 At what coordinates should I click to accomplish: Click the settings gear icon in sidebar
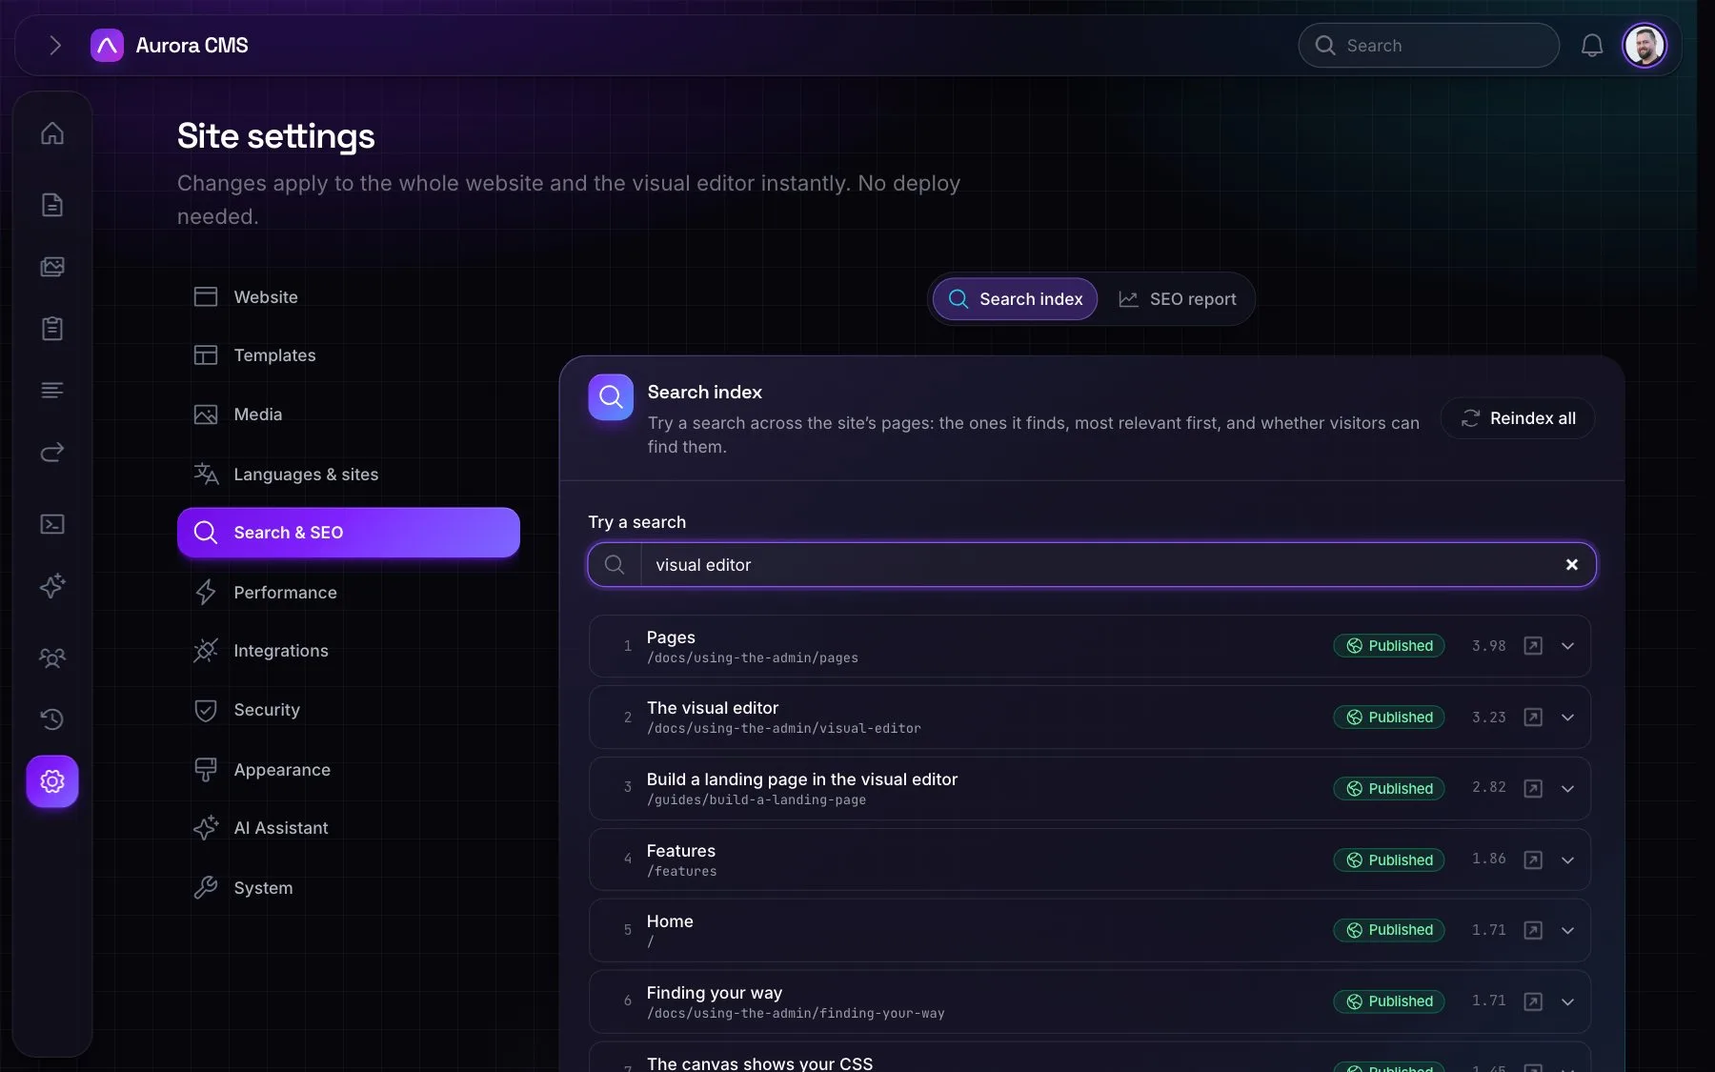pyautogui.click(x=52, y=781)
